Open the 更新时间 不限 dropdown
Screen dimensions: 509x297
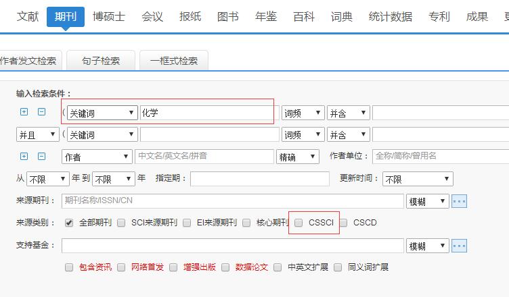point(417,179)
